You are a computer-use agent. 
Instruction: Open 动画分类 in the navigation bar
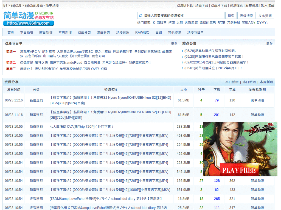tap(84, 33)
